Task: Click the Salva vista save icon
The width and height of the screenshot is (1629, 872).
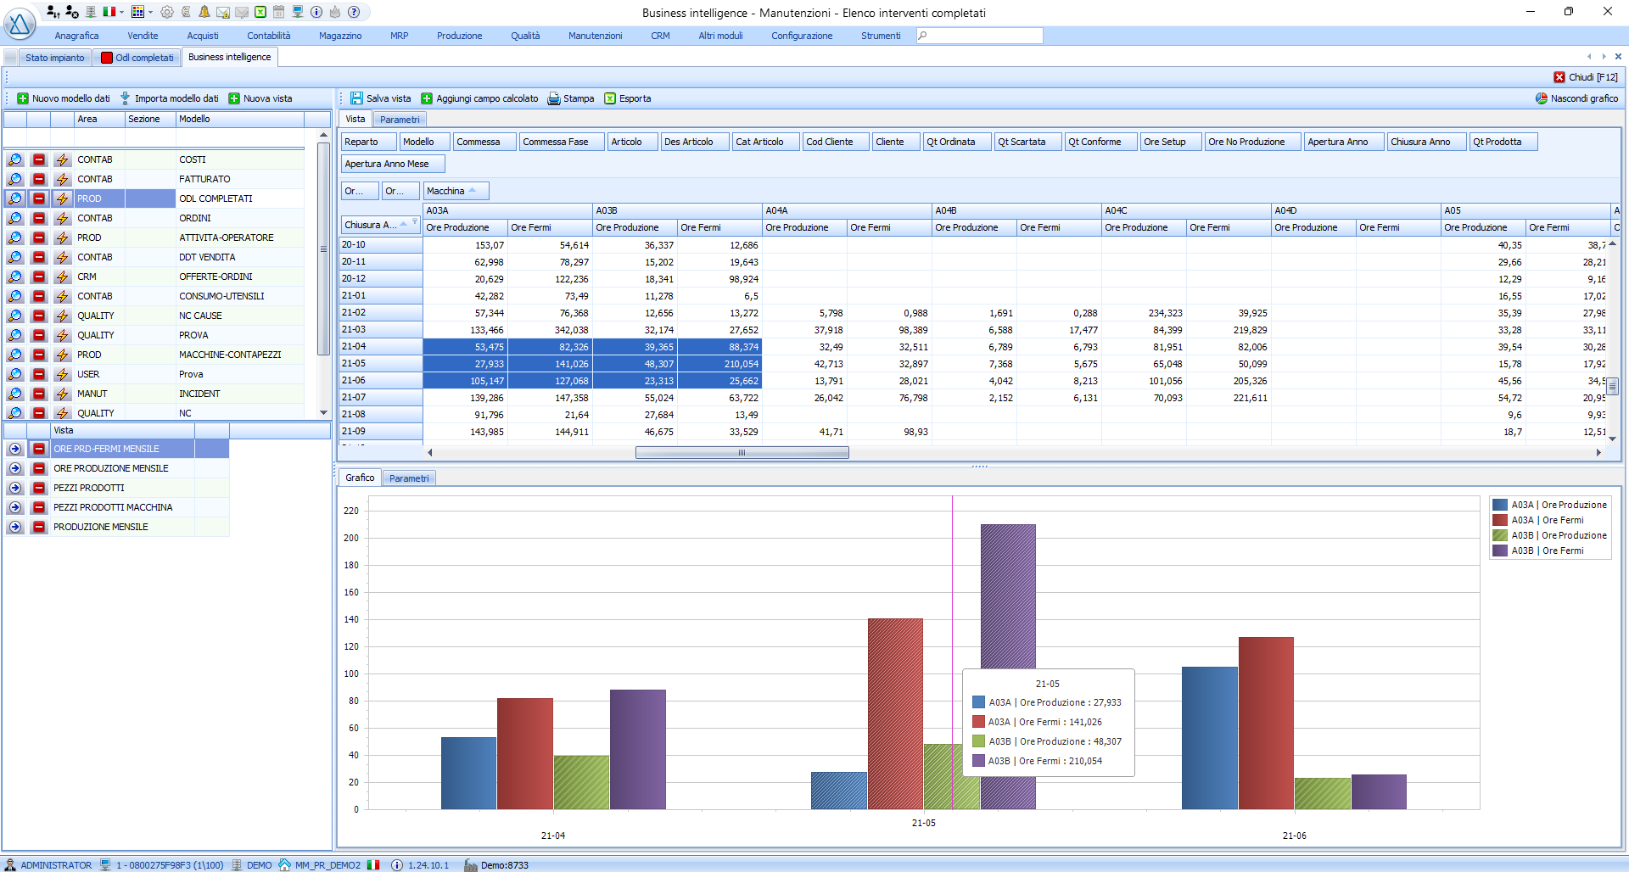Action: point(356,98)
